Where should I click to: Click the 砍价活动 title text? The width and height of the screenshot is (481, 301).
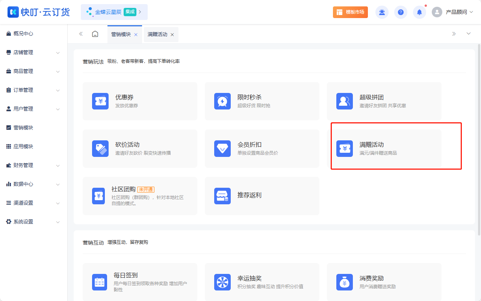pos(127,145)
